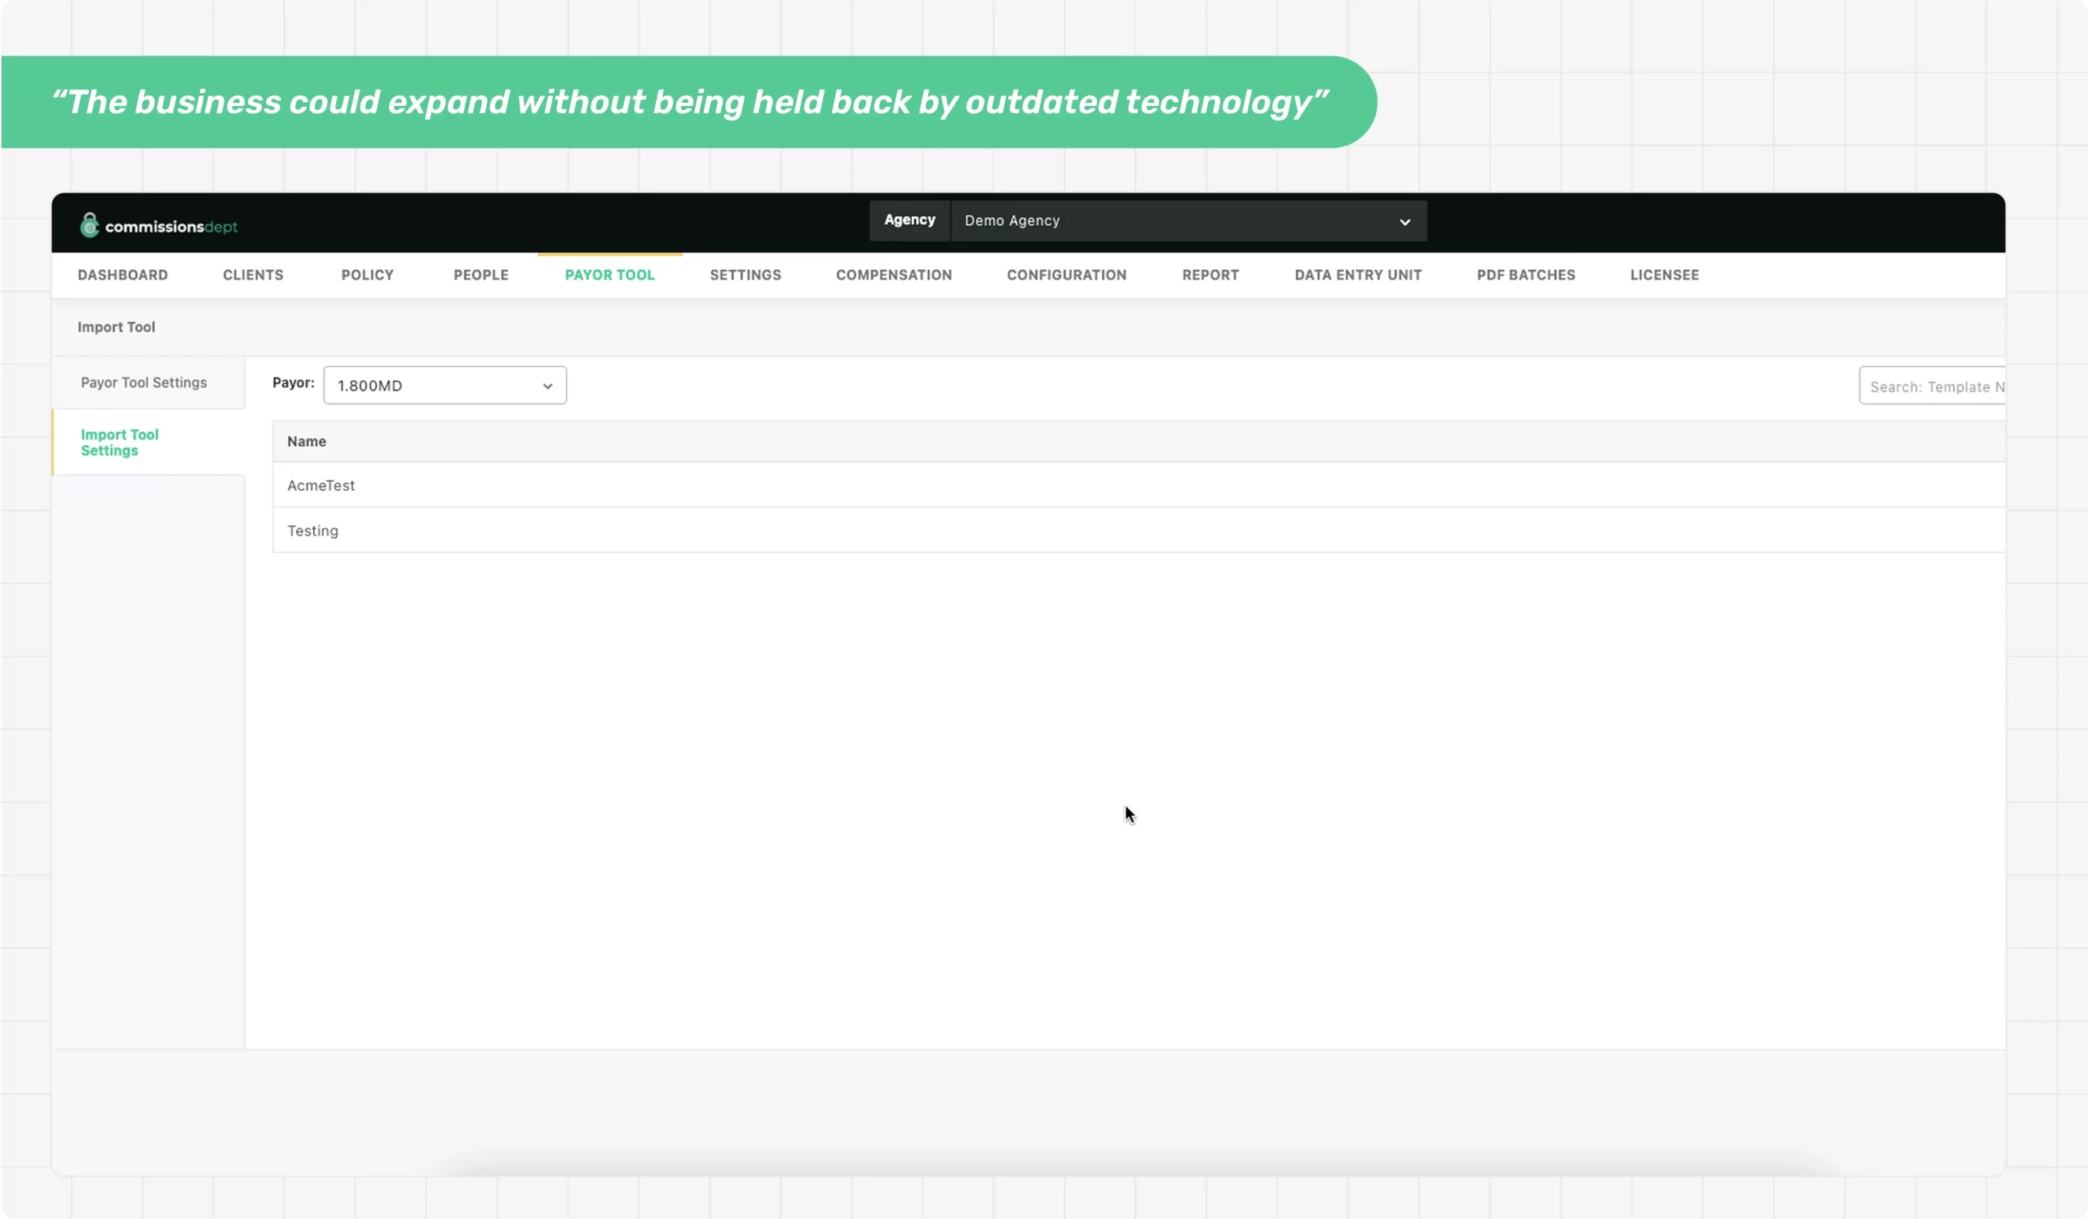Open the AcmeTest template row
Screen dimensions: 2088x1219
(321, 485)
